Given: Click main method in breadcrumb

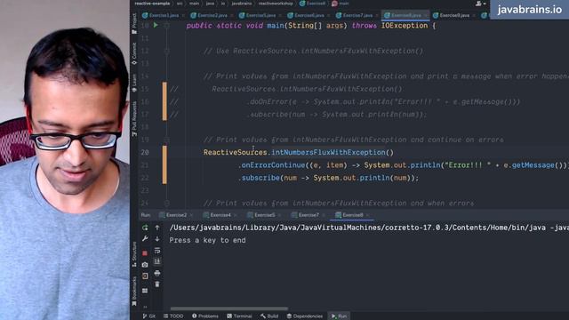Looking at the screenshot, I should 341,4.
